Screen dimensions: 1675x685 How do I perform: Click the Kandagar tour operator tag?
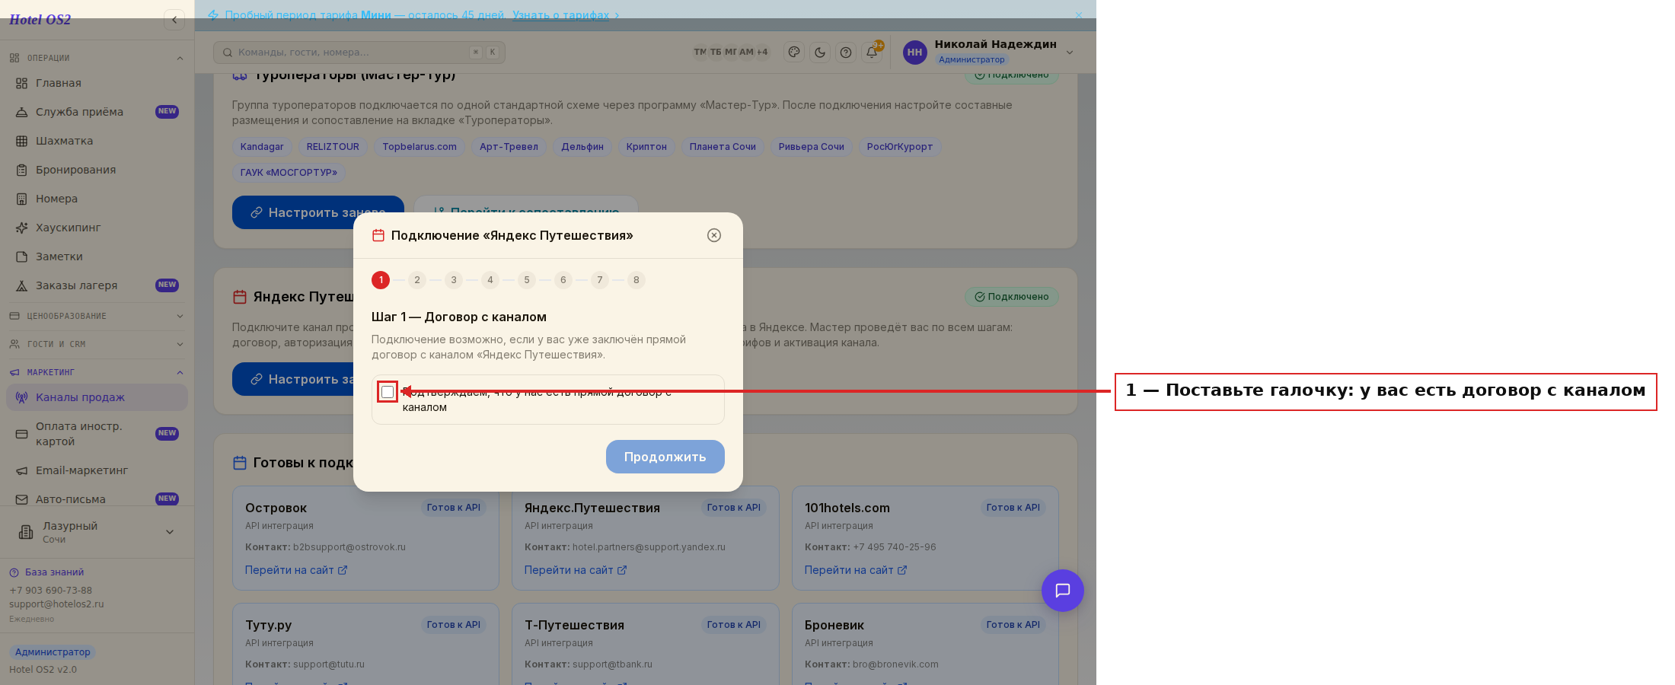pos(262,147)
